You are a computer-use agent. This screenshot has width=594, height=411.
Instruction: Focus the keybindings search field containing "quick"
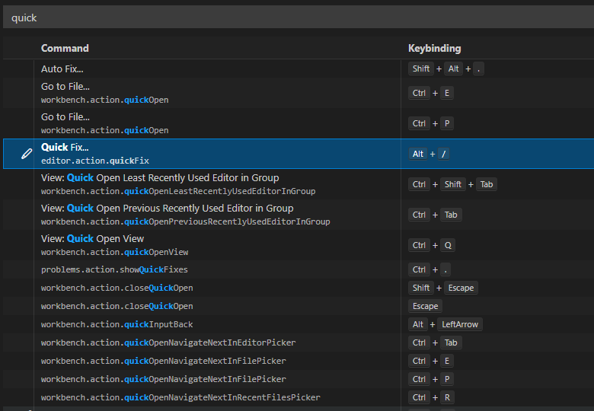click(297, 18)
